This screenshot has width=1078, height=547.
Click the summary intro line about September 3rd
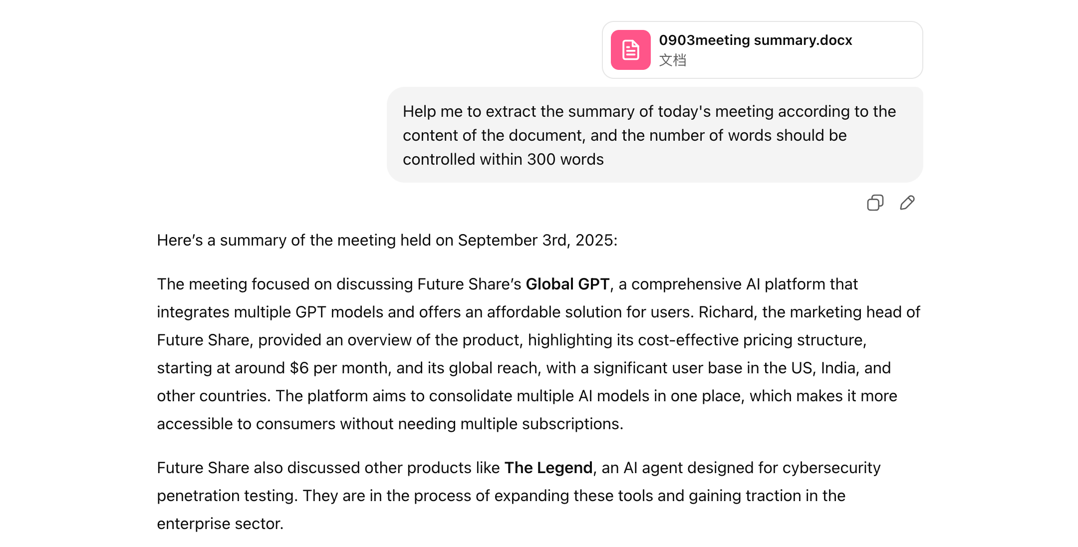click(x=387, y=240)
